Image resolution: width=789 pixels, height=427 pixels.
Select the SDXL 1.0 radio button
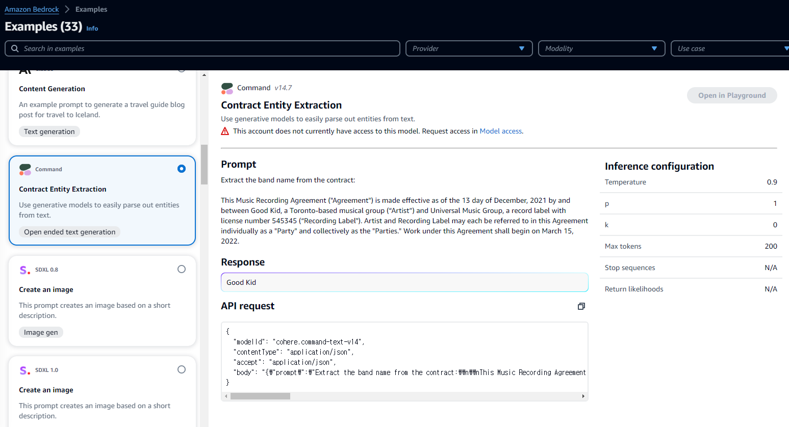[x=182, y=369]
